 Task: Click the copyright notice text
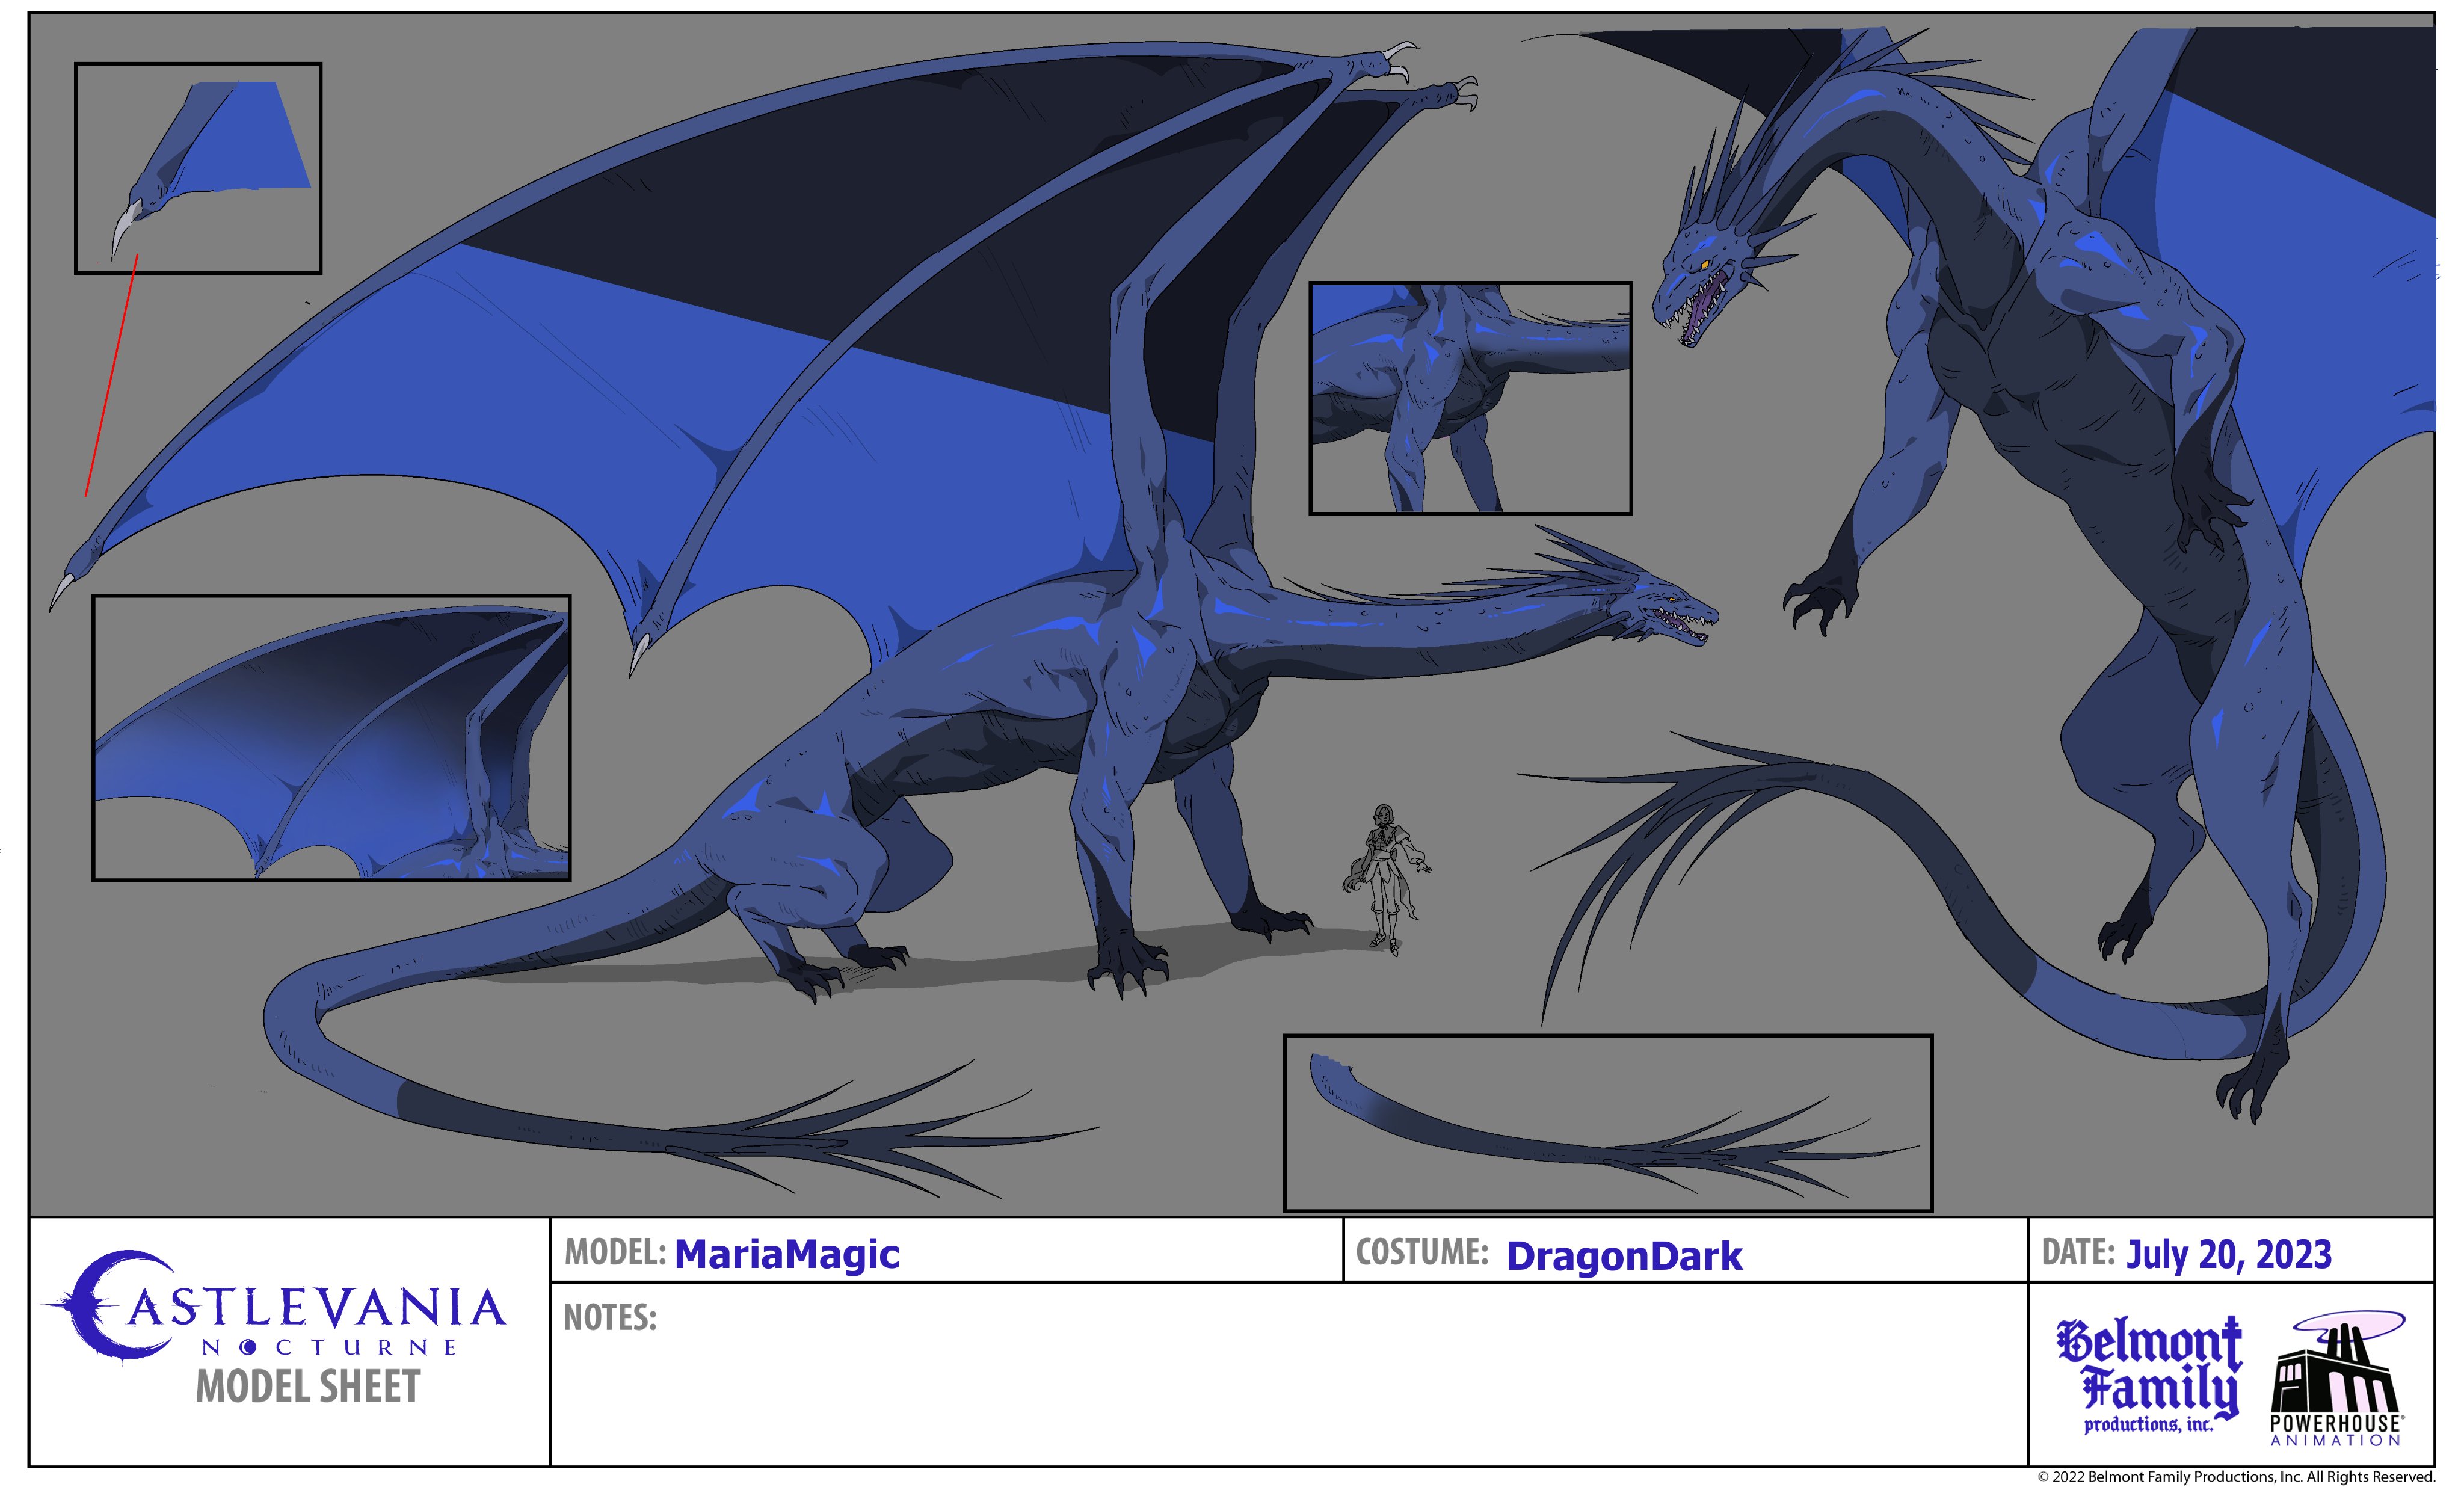[2236, 1477]
